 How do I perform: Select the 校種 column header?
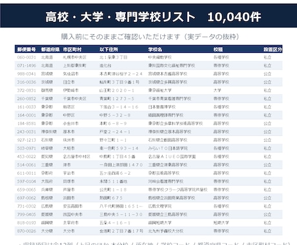click(x=218, y=50)
